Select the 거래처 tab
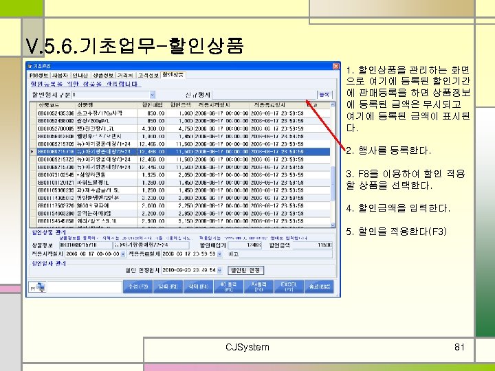 coord(125,76)
